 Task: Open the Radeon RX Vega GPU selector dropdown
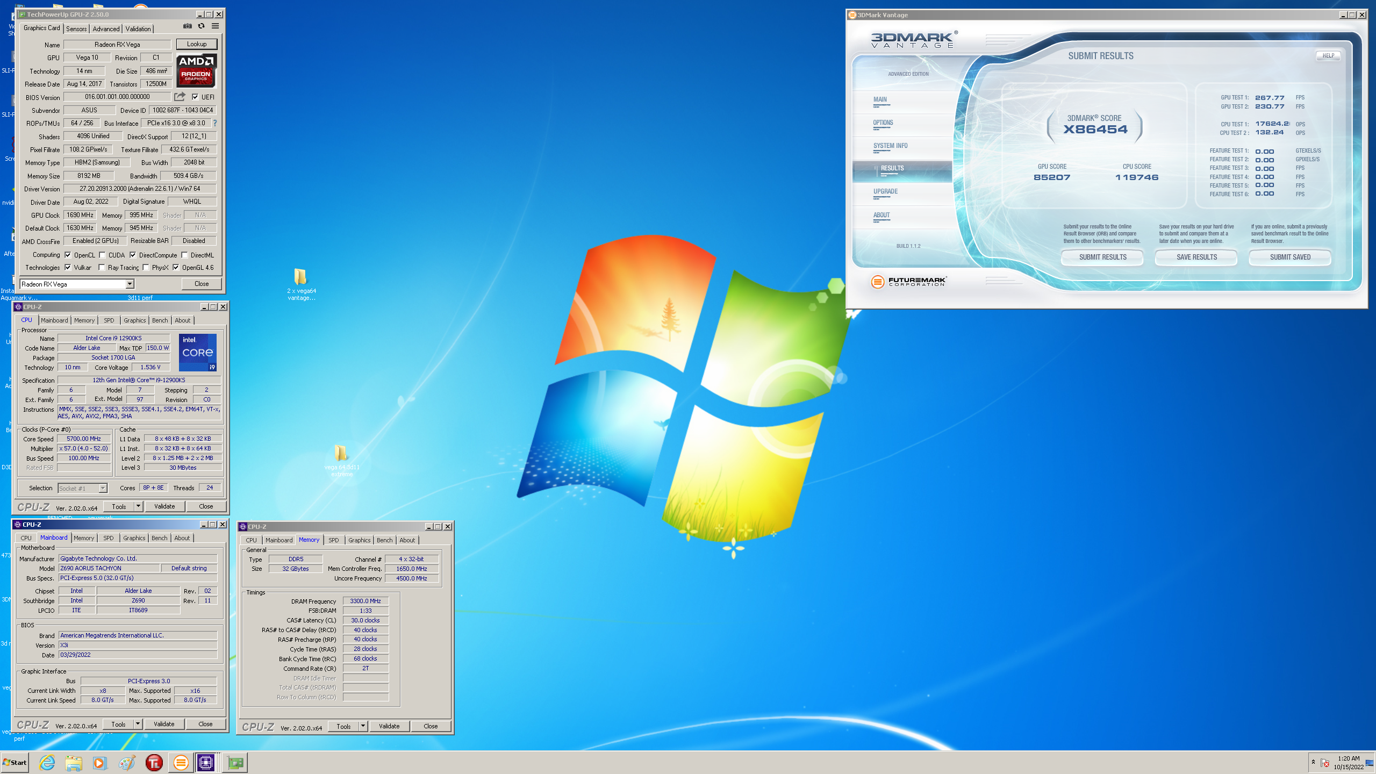pyautogui.click(x=130, y=284)
